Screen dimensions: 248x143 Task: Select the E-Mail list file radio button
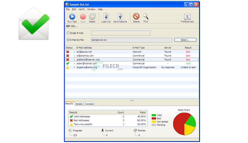pyautogui.click(x=68, y=40)
